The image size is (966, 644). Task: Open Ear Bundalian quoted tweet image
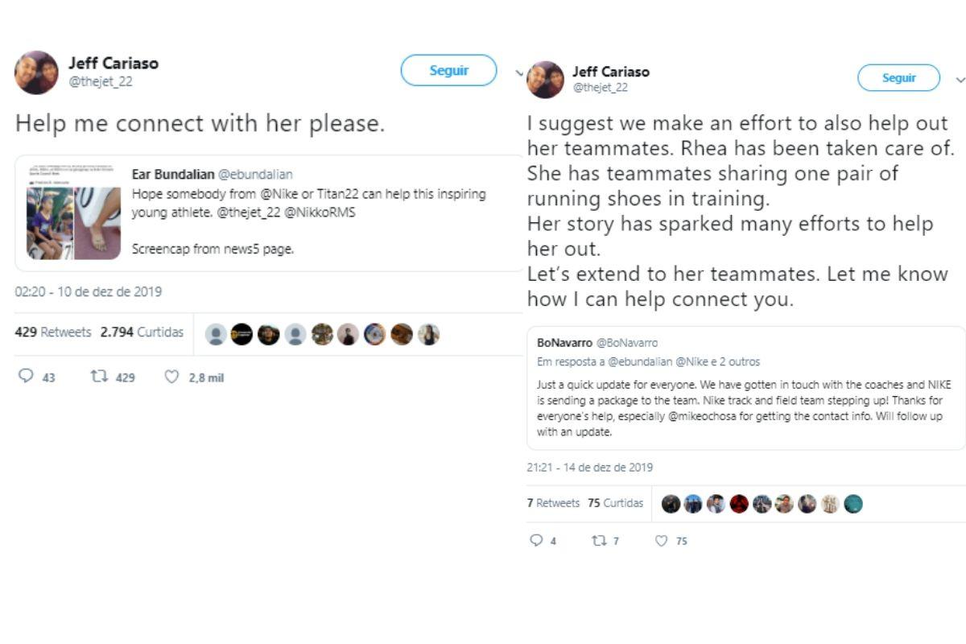pyautogui.click(x=73, y=213)
